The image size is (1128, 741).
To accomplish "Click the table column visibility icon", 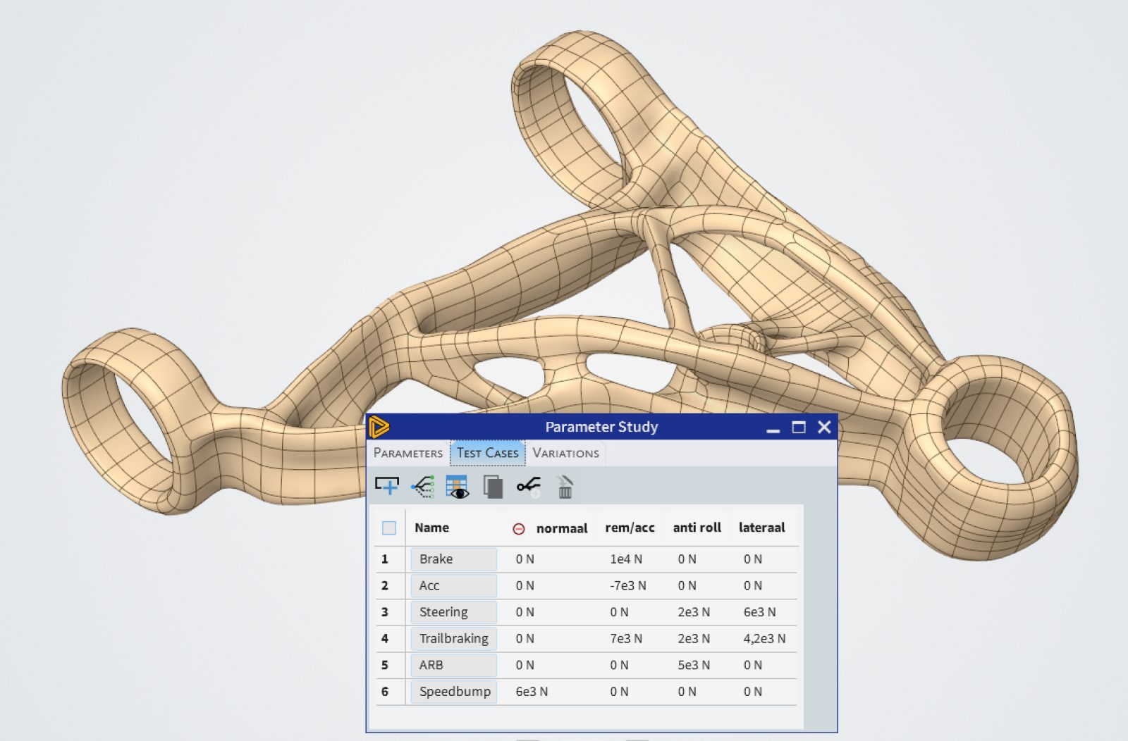I will pyautogui.click(x=458, y=485).
